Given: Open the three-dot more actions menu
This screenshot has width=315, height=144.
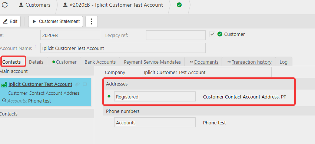Looking at the screenshot, I should (x=92, y=21).
